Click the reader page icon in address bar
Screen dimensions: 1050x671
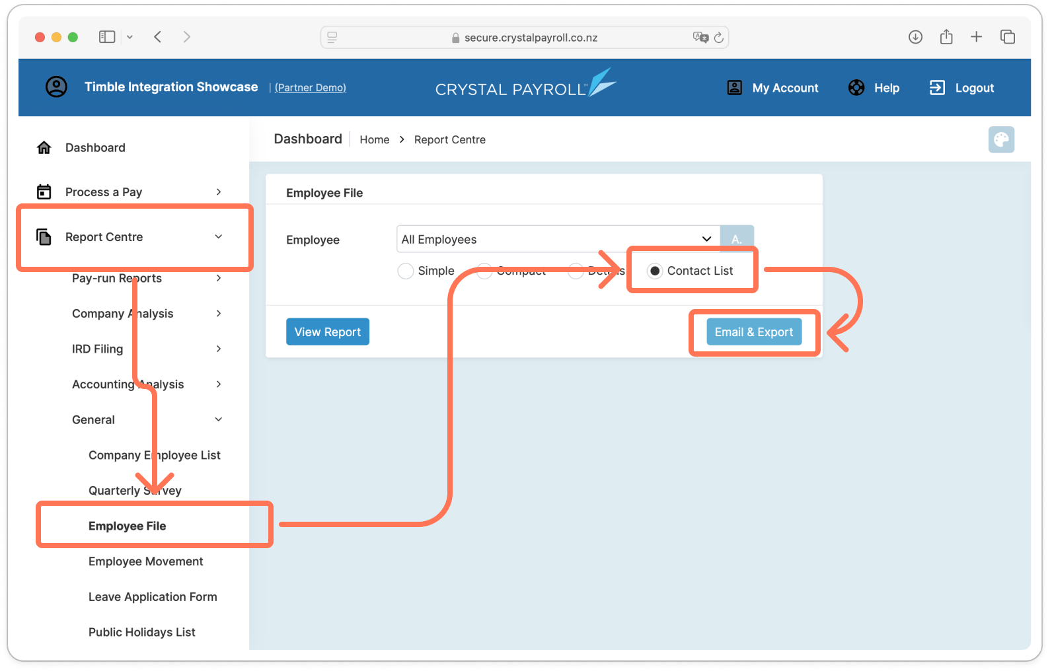(332, 38)
